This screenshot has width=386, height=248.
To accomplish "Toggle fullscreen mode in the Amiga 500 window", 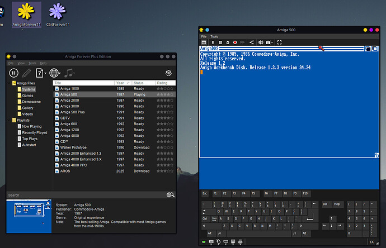I will 279,42.
